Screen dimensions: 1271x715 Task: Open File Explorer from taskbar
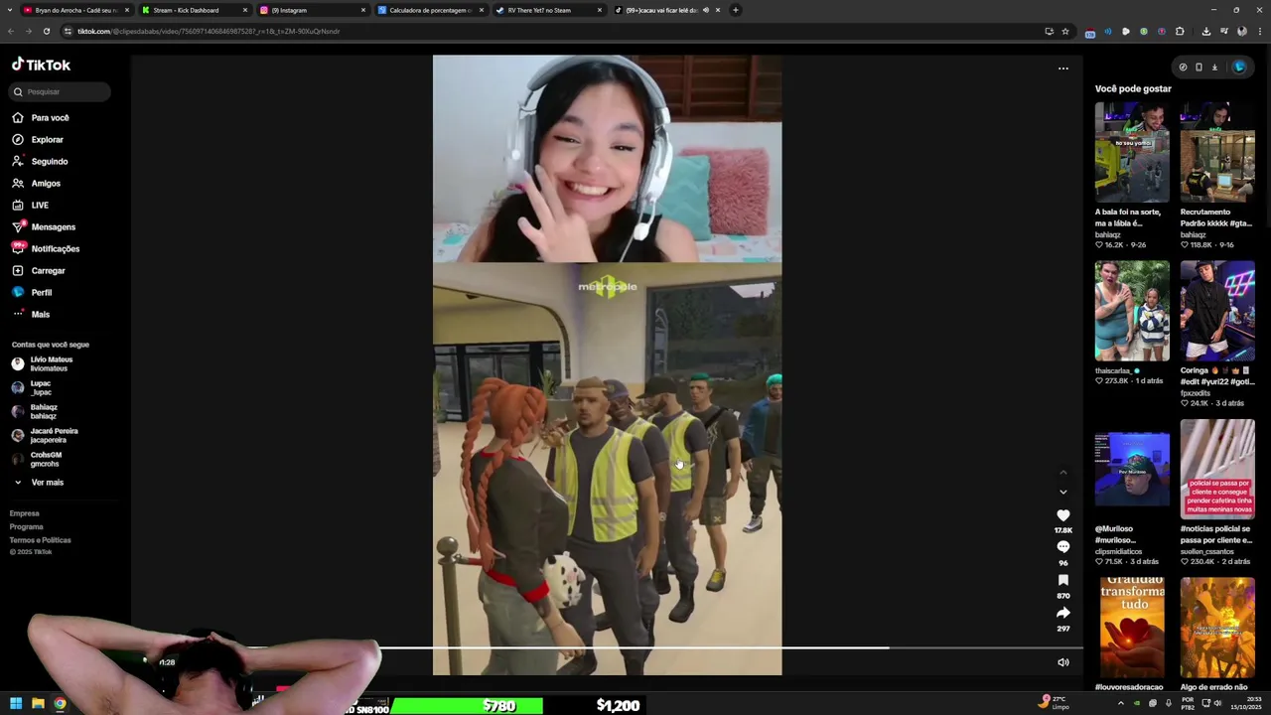[x=38, y=704]
